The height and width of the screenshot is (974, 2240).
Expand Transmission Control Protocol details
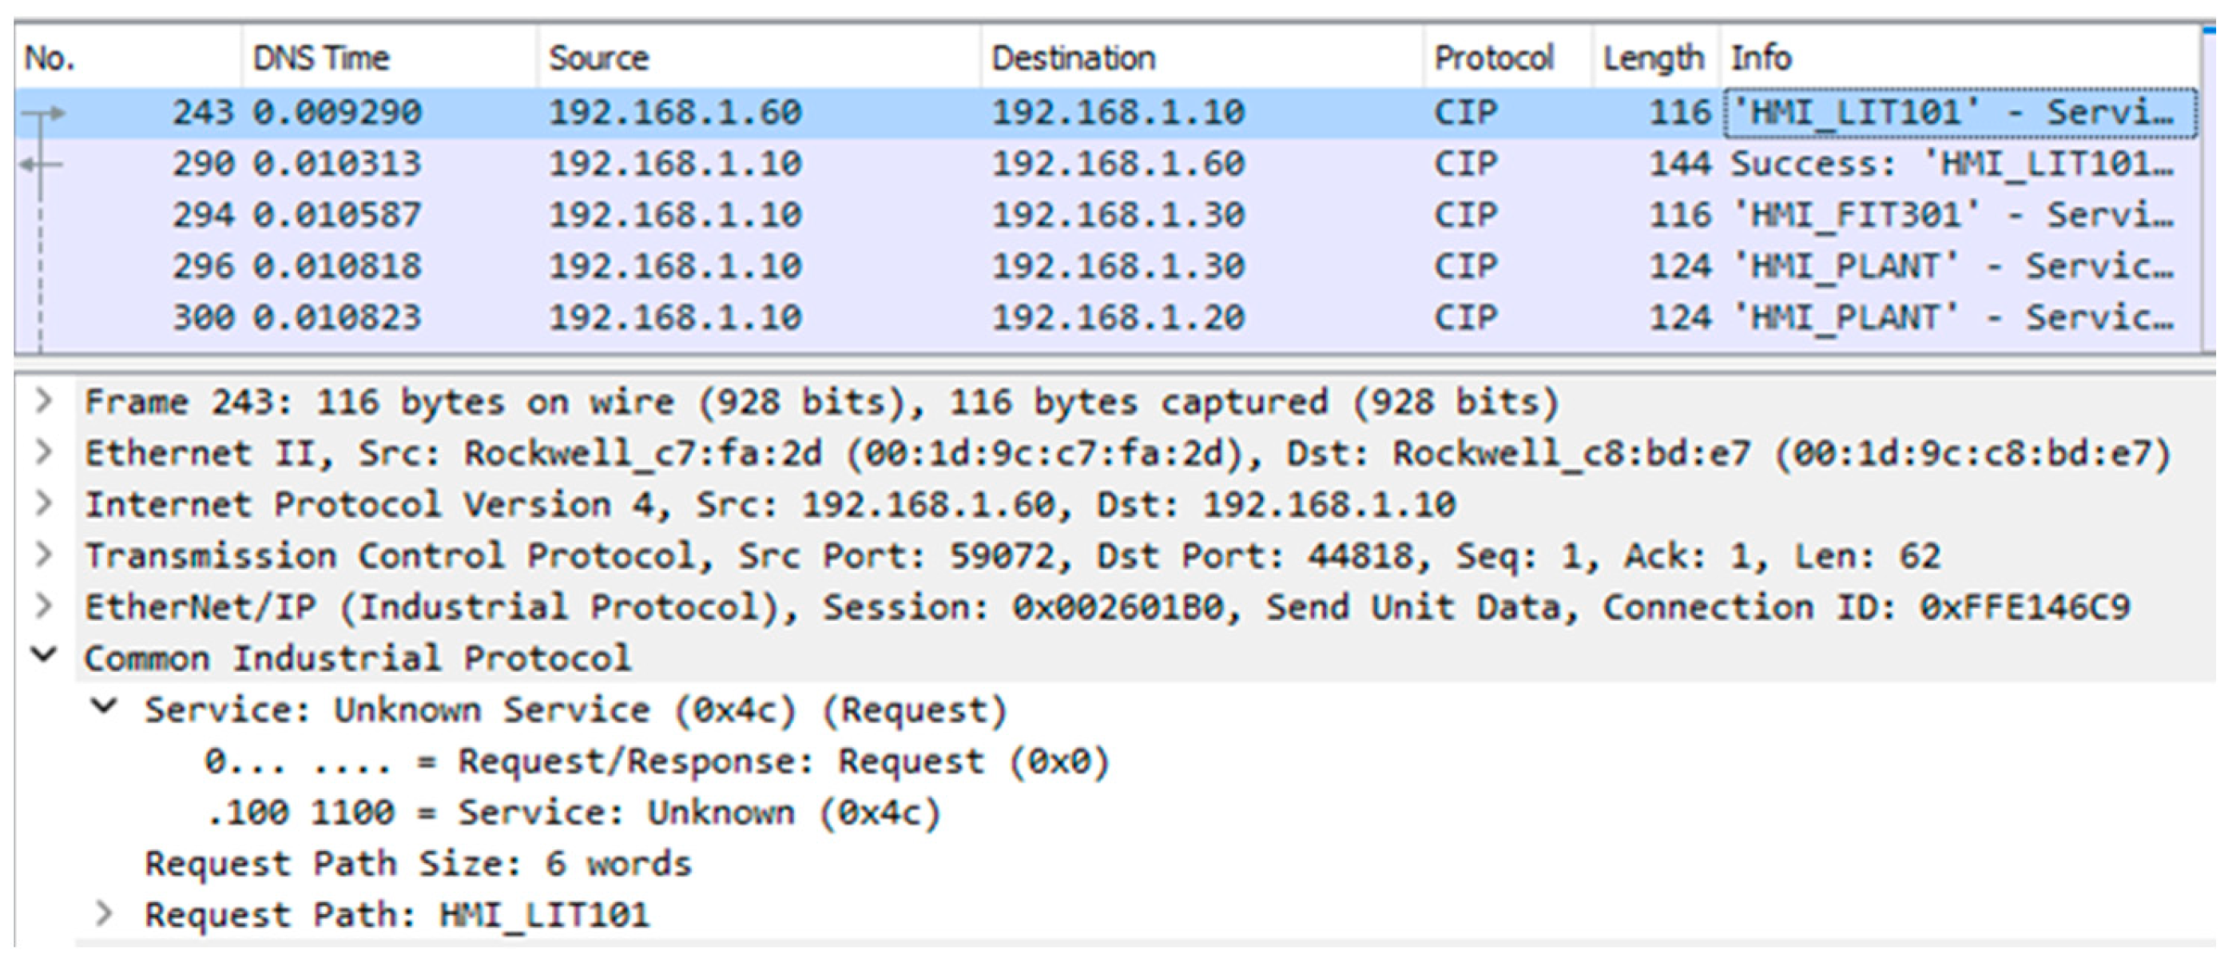click(42, 555)
